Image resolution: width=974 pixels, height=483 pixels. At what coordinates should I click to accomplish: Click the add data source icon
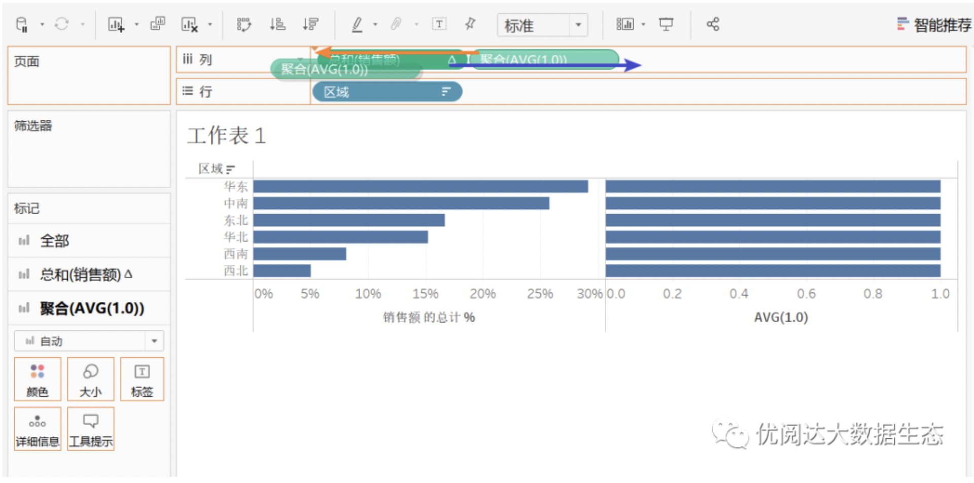click(22, 24)
